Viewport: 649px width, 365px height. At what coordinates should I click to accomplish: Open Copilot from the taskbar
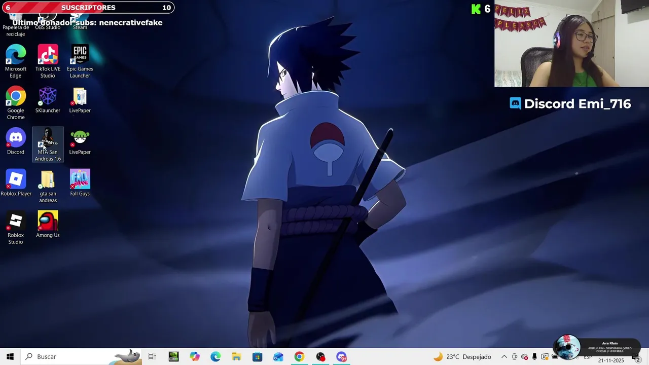pos(195,356)
